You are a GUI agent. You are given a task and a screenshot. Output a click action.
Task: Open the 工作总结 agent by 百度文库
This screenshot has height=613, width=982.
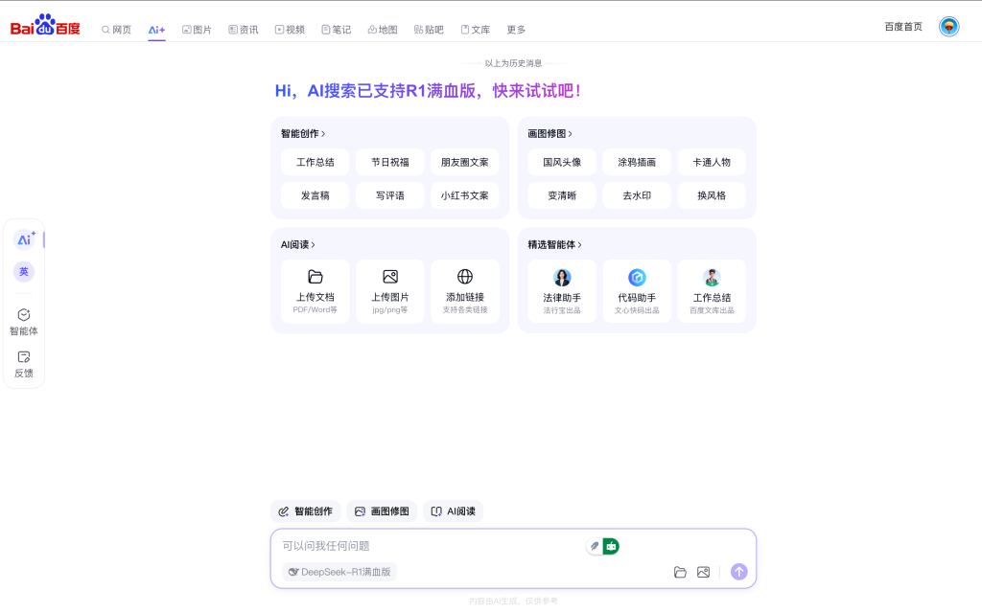pos(712,291)
